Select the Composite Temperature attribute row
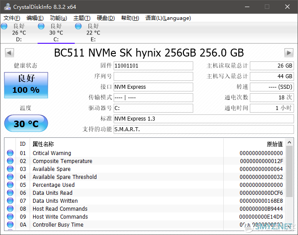This screenshot has width=298, height=235. click(145, 161)
